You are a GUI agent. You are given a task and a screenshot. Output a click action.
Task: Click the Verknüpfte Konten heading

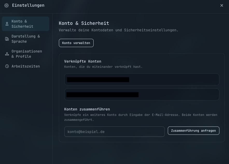click(83, 61)
